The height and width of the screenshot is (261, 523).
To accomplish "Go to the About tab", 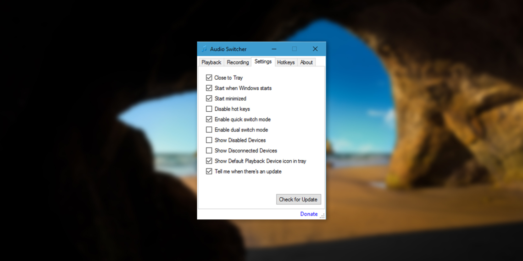I will (306, 62).
